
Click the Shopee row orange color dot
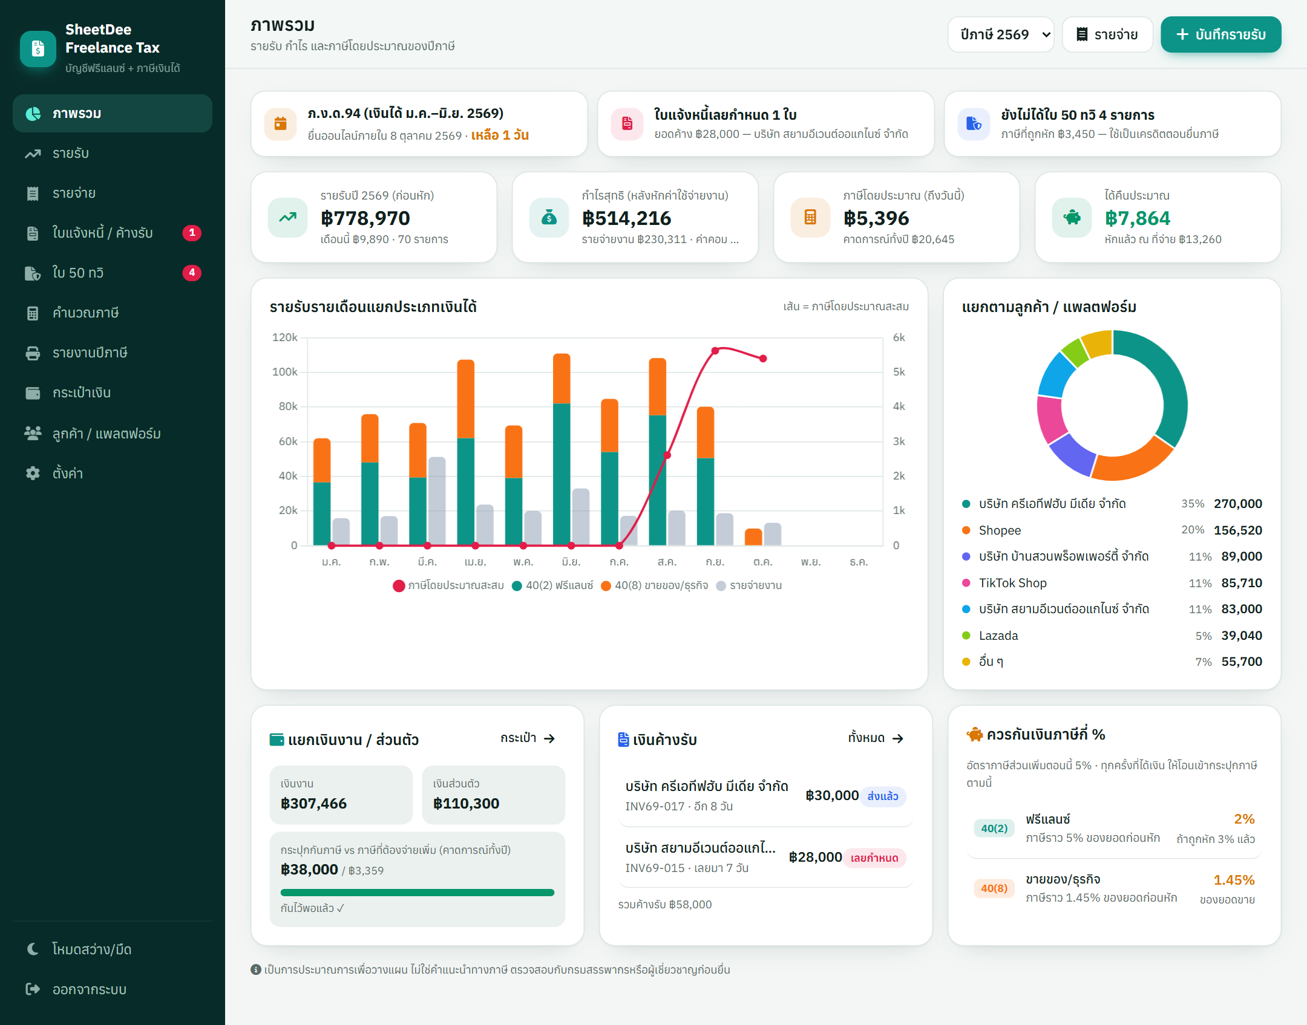click(966, 530)
